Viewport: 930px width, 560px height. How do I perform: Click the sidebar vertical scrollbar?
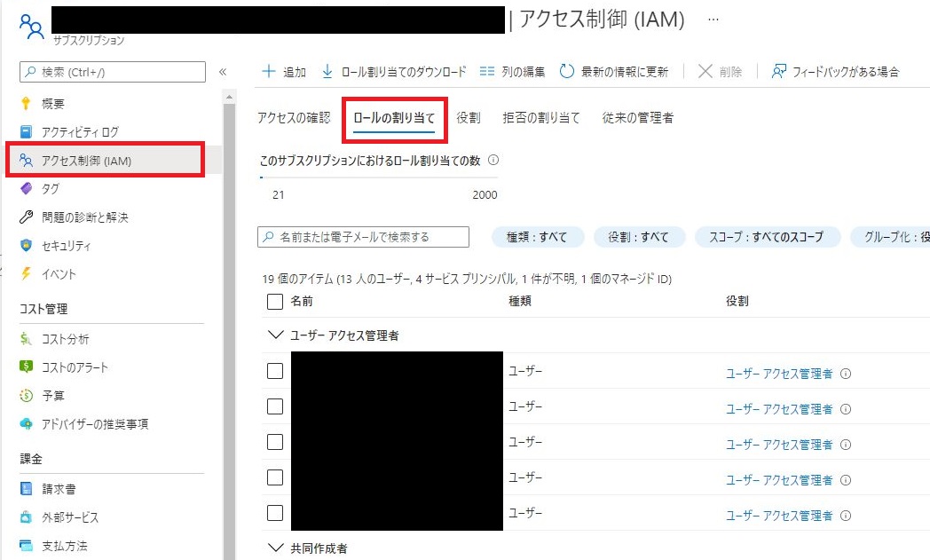click(229, 332)
